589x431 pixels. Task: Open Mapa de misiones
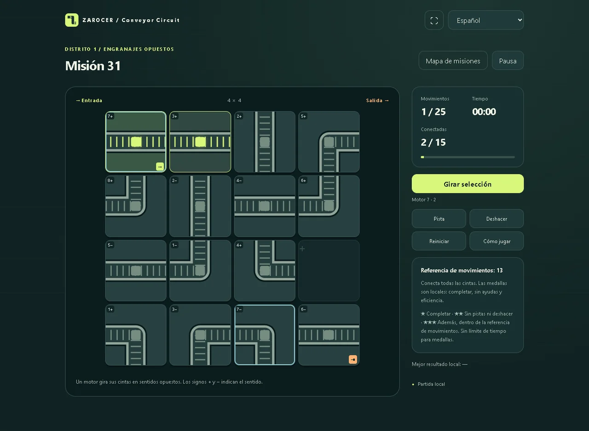point(453,61)
